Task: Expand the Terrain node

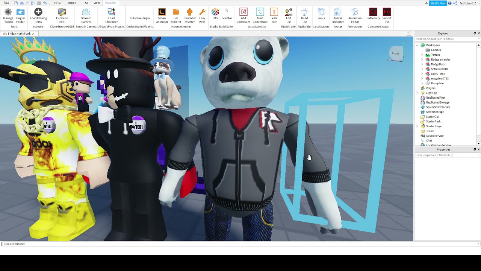Action: [x=422, y=55]
